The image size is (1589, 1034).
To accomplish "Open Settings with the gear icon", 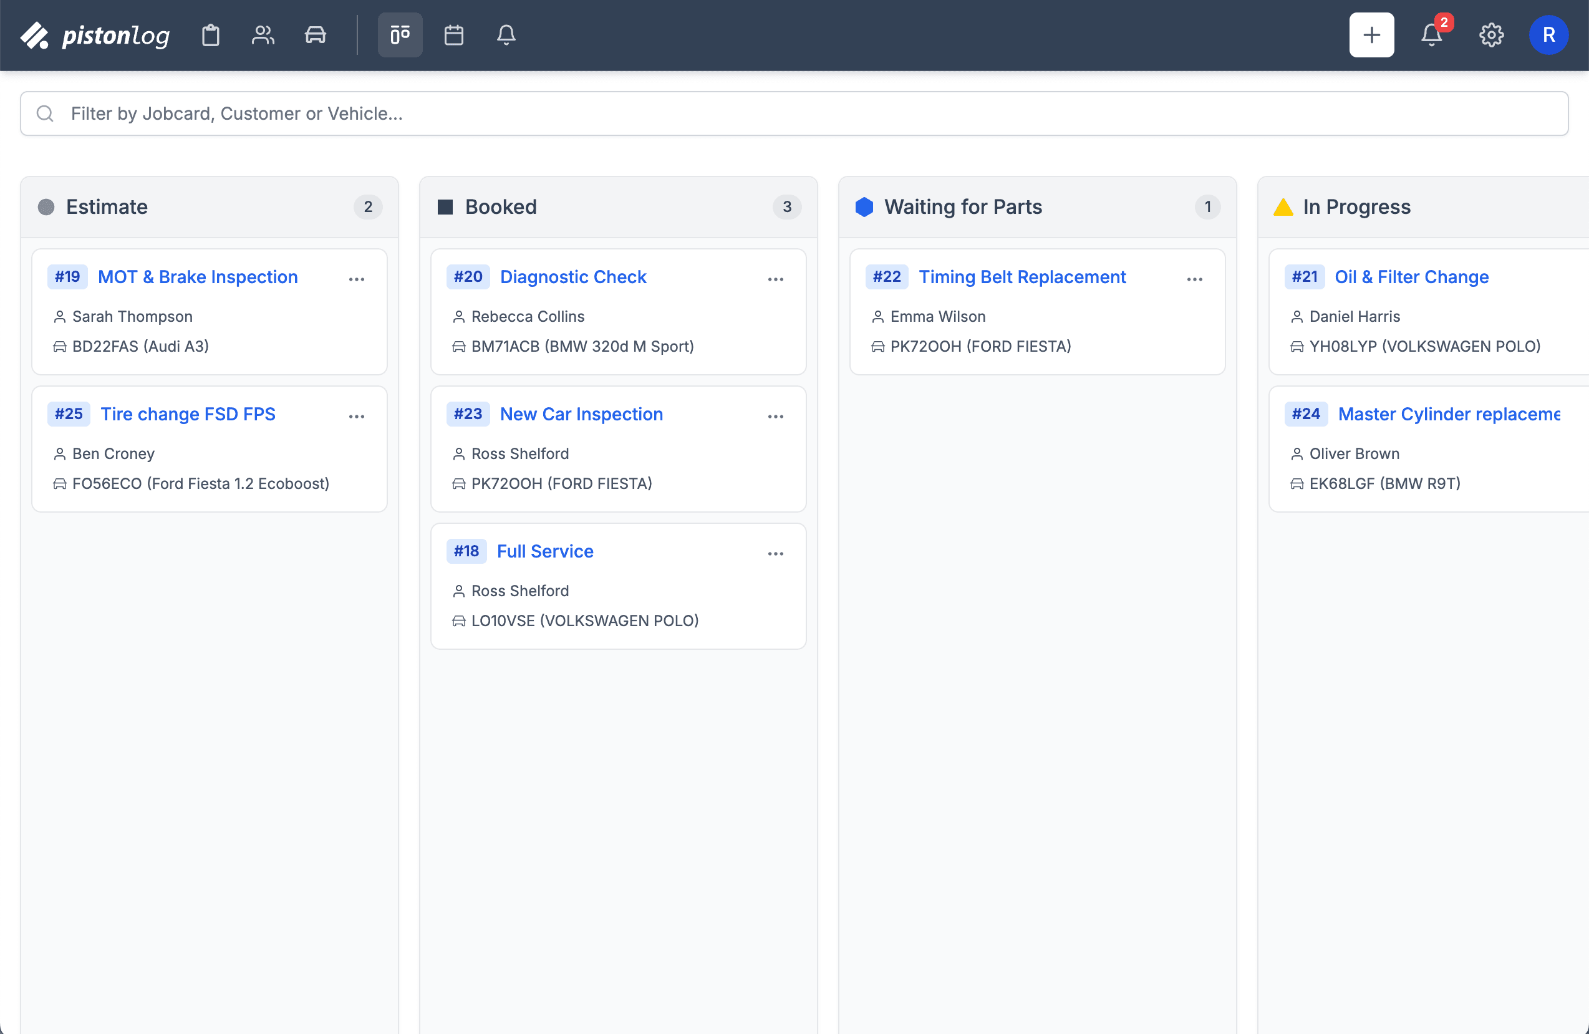I will [x=1492, y=35].
